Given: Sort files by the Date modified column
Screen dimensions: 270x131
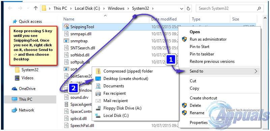Looking at the screenshot, I should coord(164,19).
